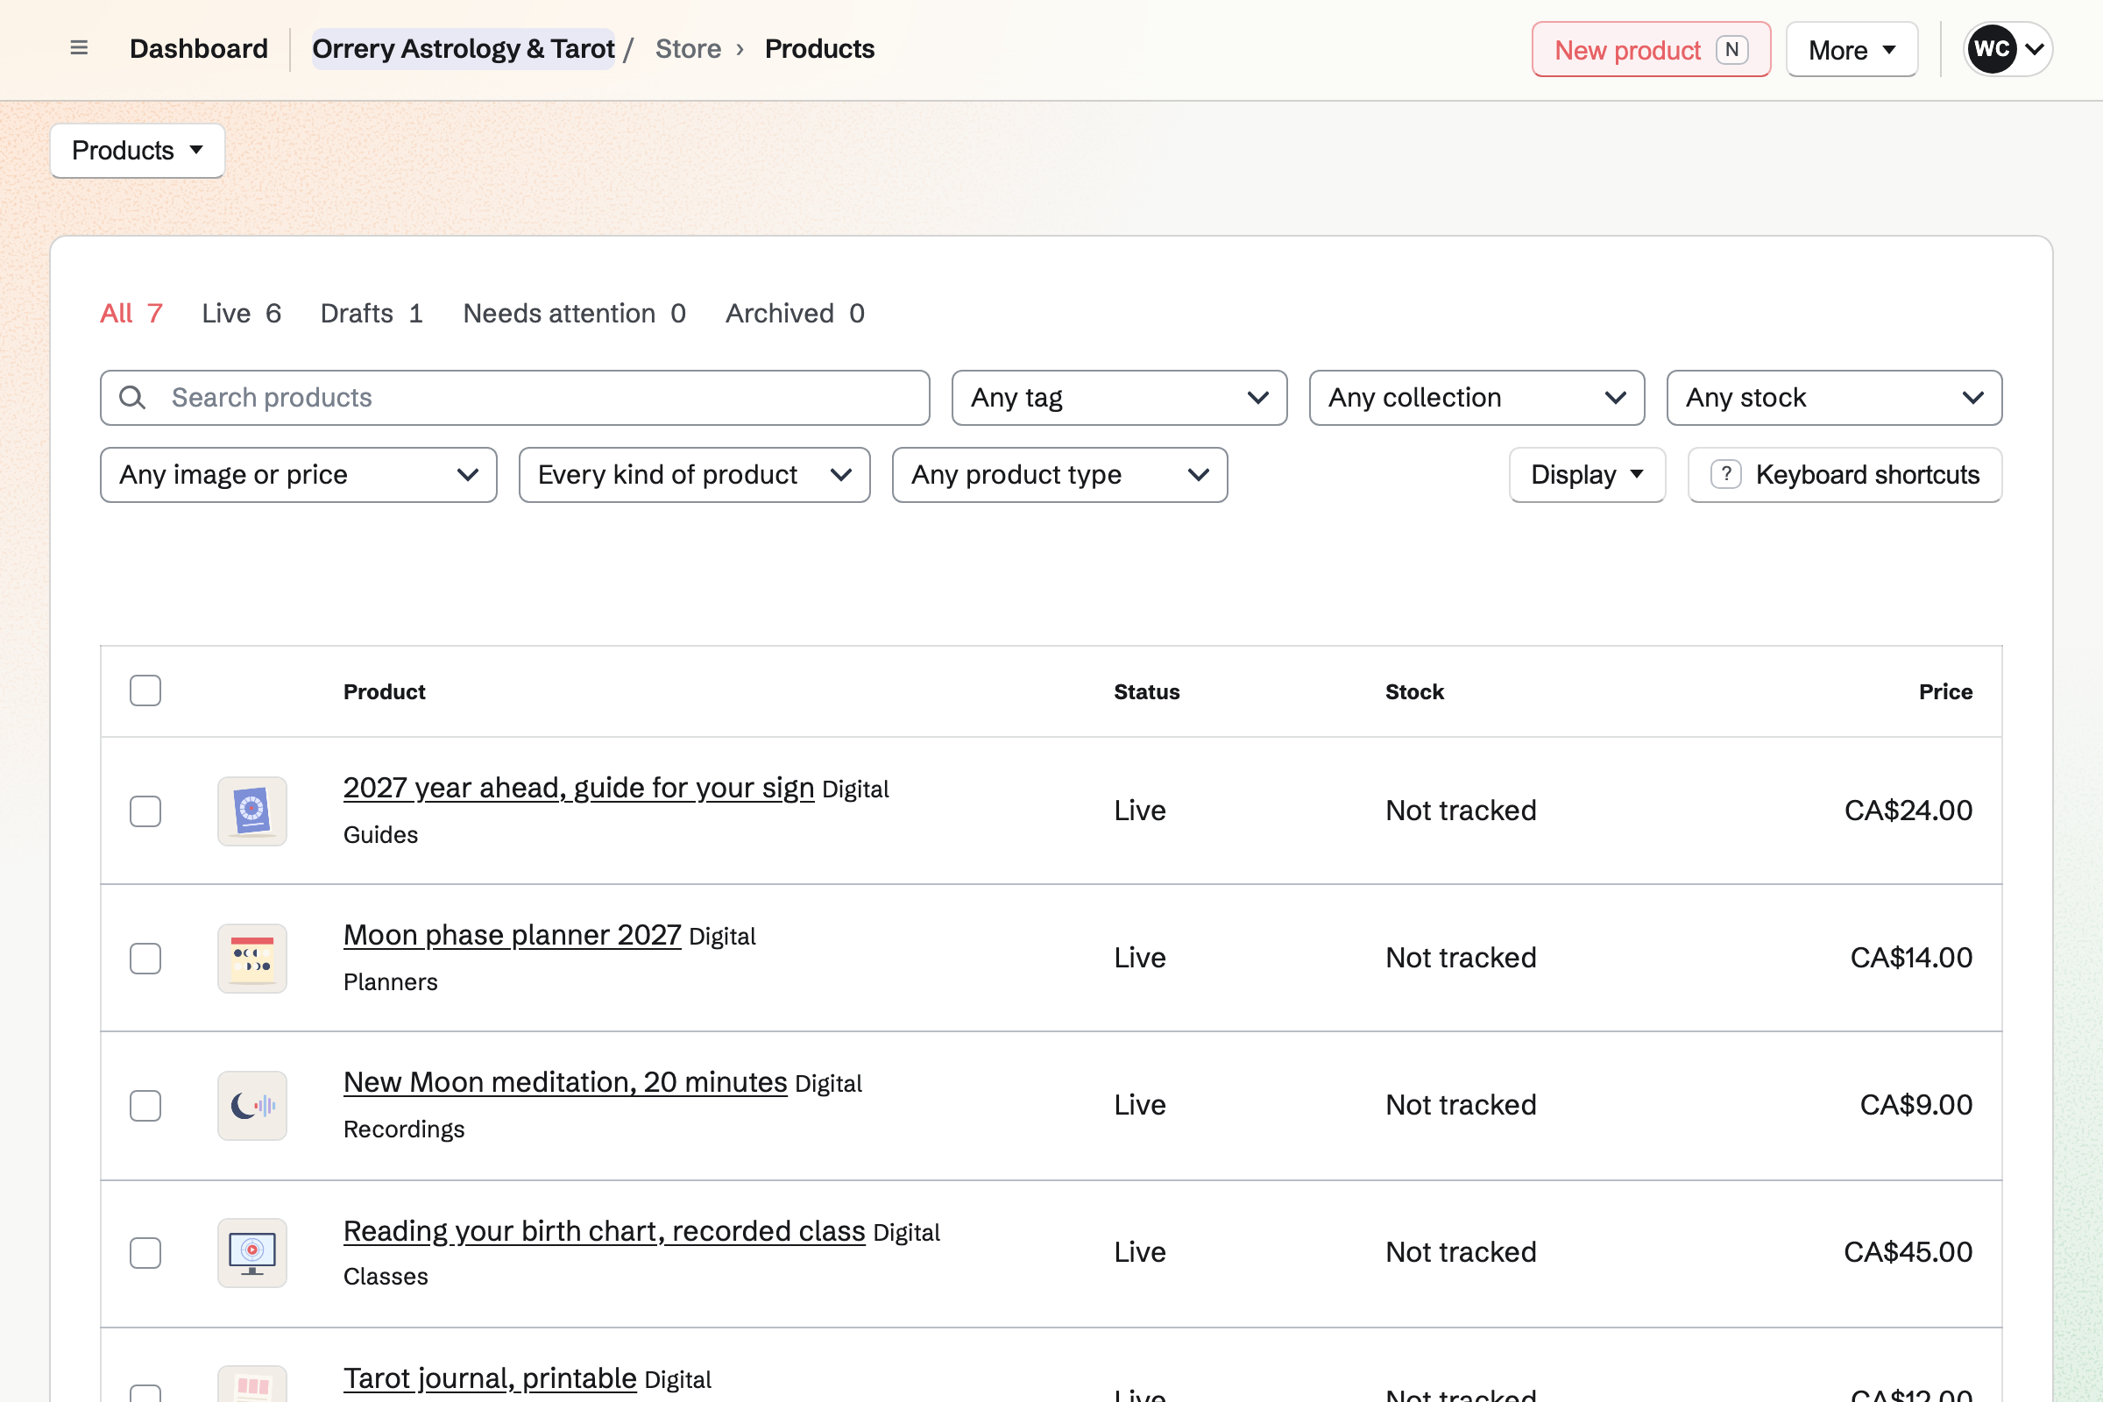Toggle the select-all products checkbox

click(x=145, y=691)
